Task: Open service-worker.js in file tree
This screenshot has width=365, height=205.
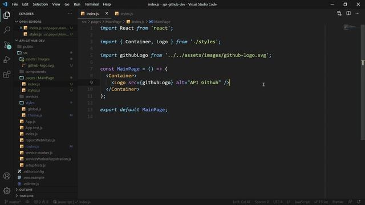Action: [39, 153]
